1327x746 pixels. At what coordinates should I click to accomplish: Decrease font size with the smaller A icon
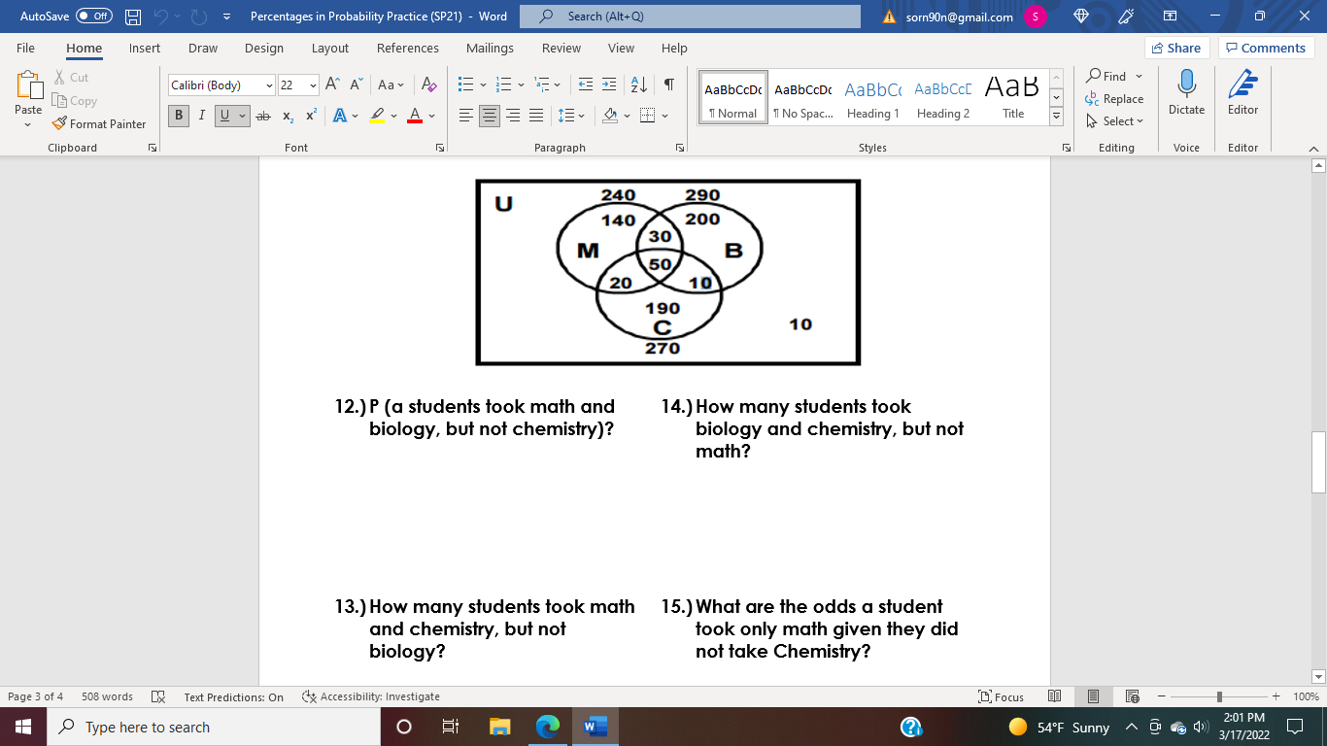point(356,85)
